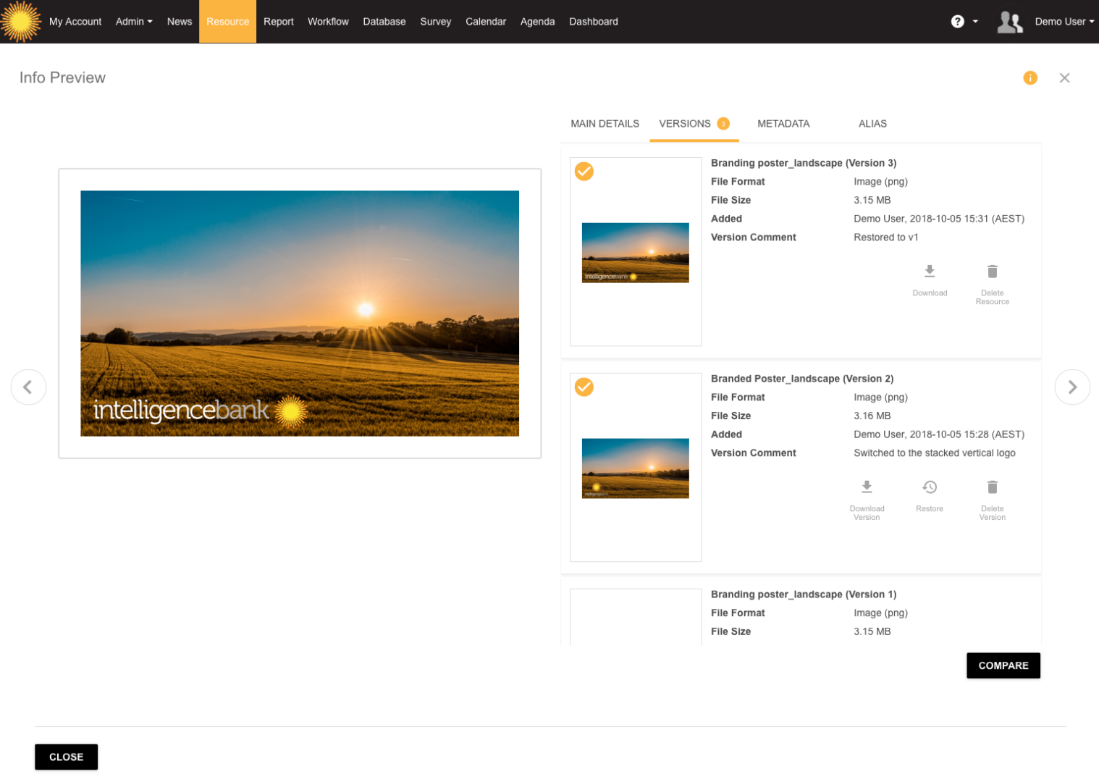The image size is (1099, 782).
Task: Open the help question mark icon
Action: 959,21
